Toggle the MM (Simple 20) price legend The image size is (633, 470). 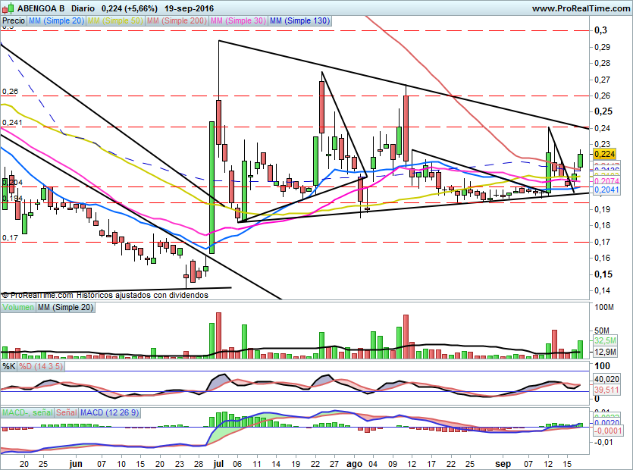(56, 21)
